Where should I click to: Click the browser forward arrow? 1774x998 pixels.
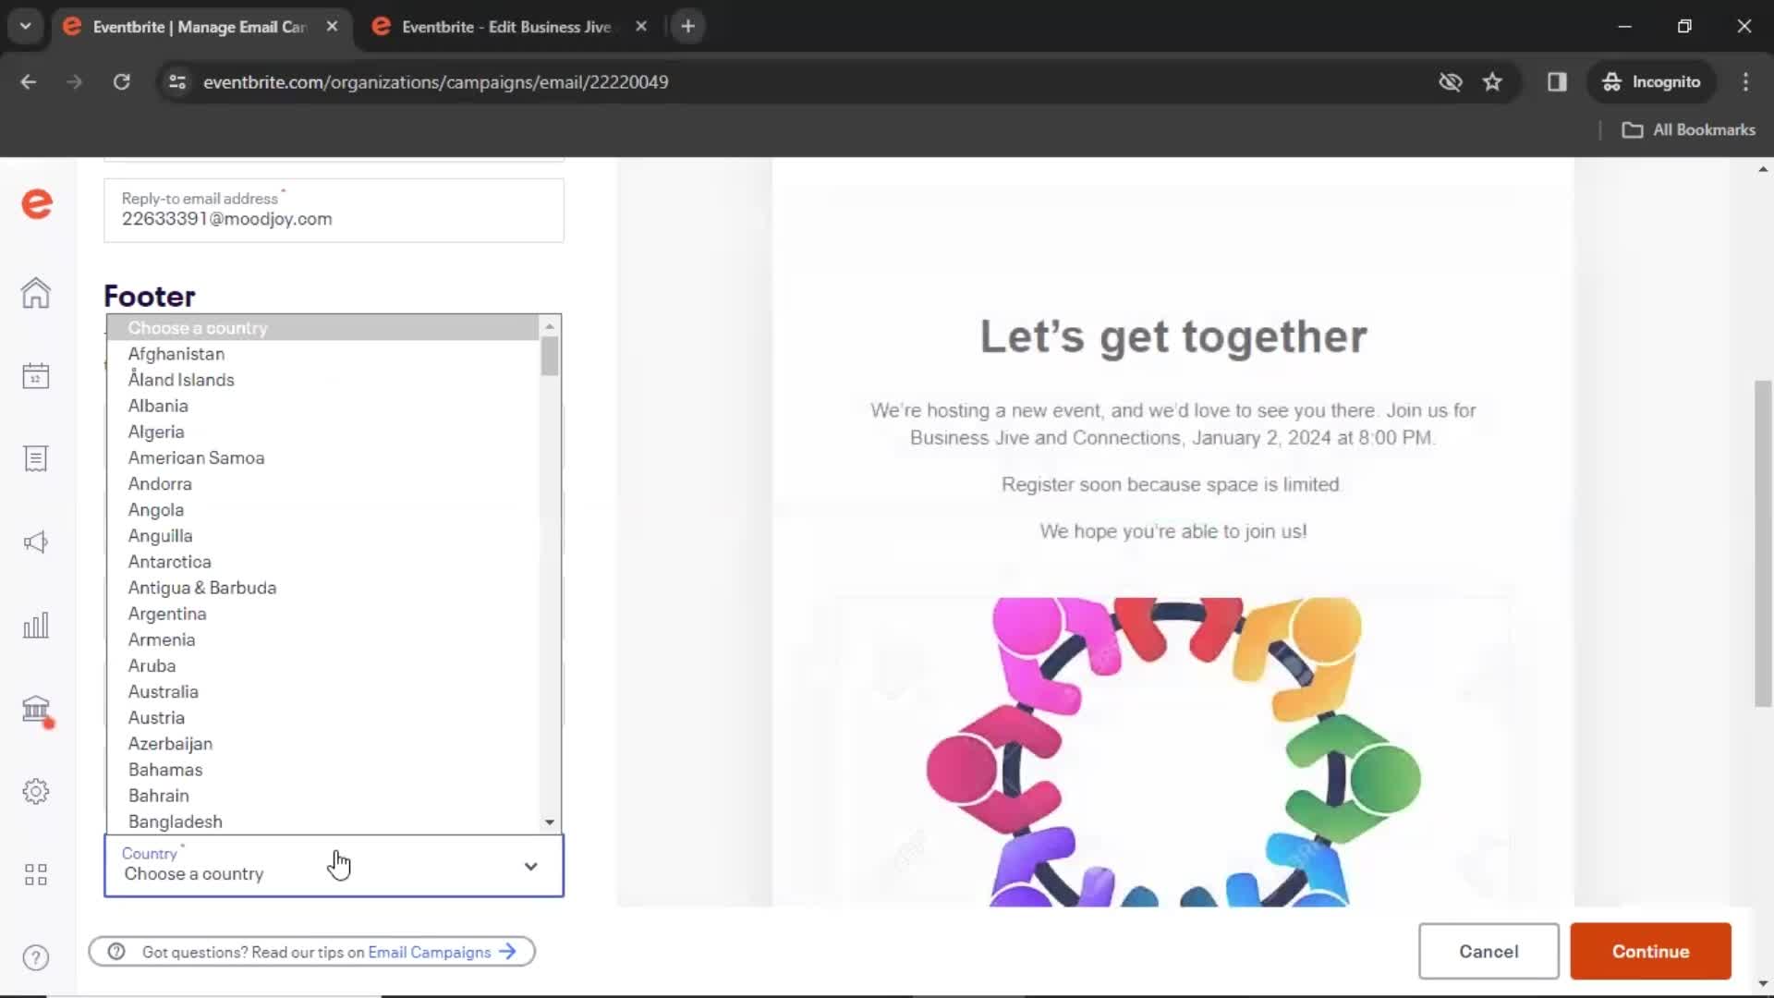(x=74, y=82)
